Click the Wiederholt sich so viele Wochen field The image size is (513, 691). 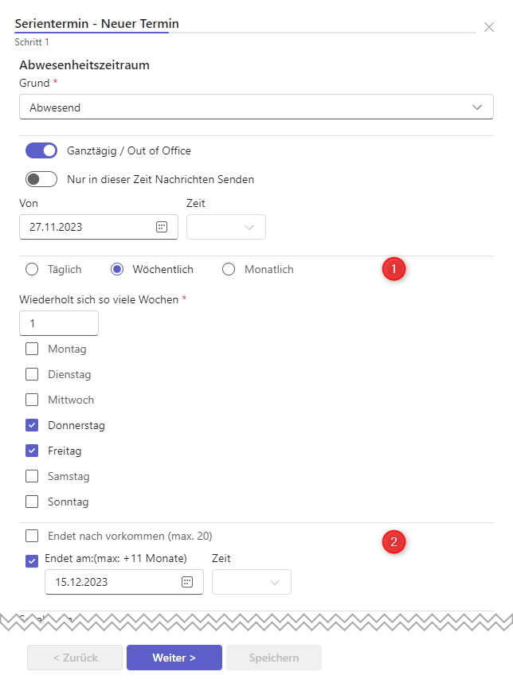tap(59, 323)
